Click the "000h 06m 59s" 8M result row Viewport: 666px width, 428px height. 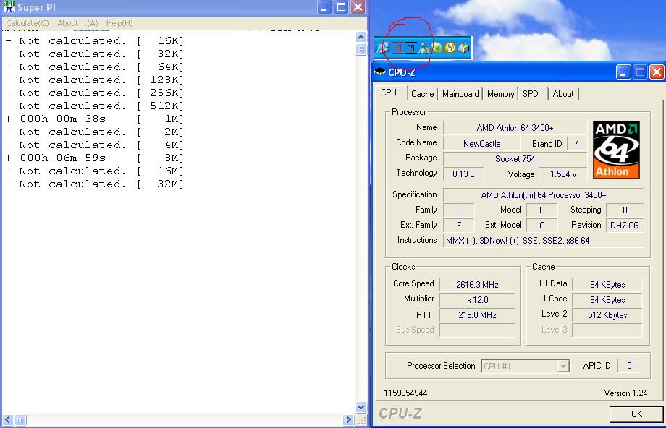[95, 158]
